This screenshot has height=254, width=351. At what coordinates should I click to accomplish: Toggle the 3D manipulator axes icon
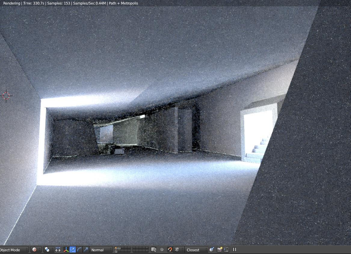pyautogui.click(x=66, y=250)
